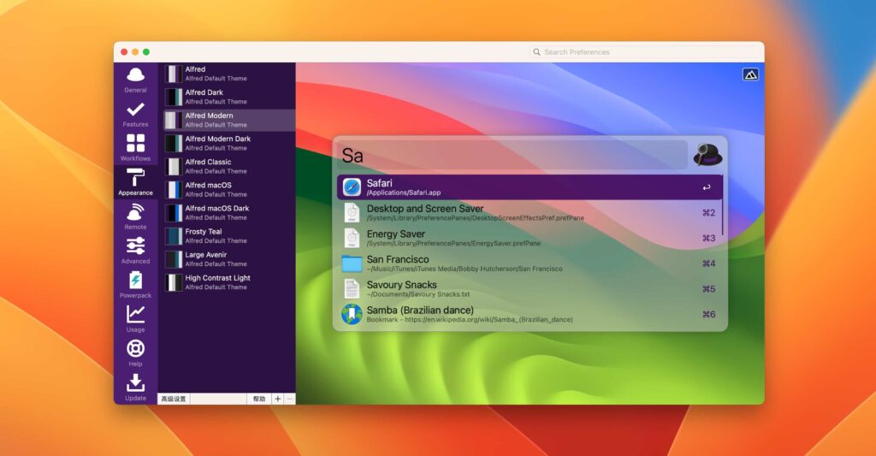The image size is (876, 456).
Task: Open the Powerpack section
Action: (x=135, y=284)
